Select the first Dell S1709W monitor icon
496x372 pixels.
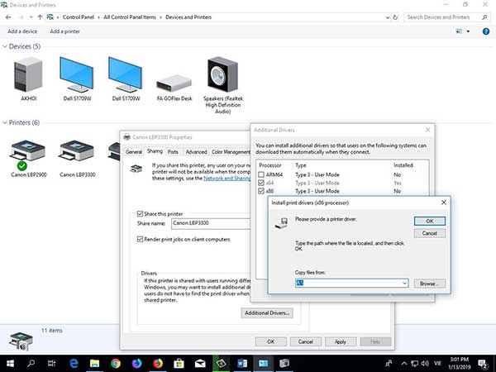coord(77,74)
